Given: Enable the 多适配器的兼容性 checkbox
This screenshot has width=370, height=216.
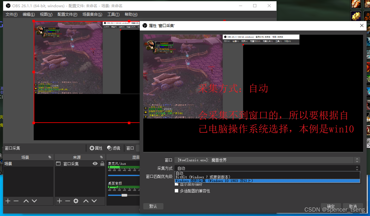Looking at the screenshot, I should click(177, 191).
